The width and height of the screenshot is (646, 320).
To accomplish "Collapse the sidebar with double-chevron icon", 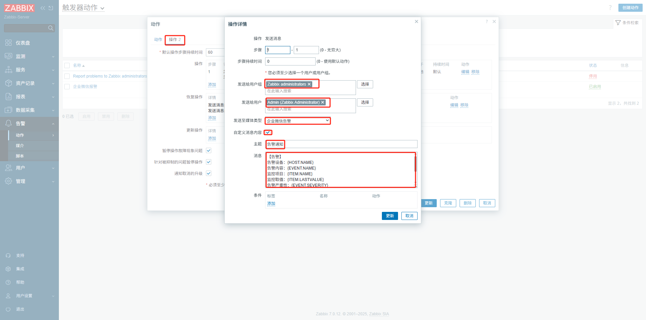I will coord(43,8).
